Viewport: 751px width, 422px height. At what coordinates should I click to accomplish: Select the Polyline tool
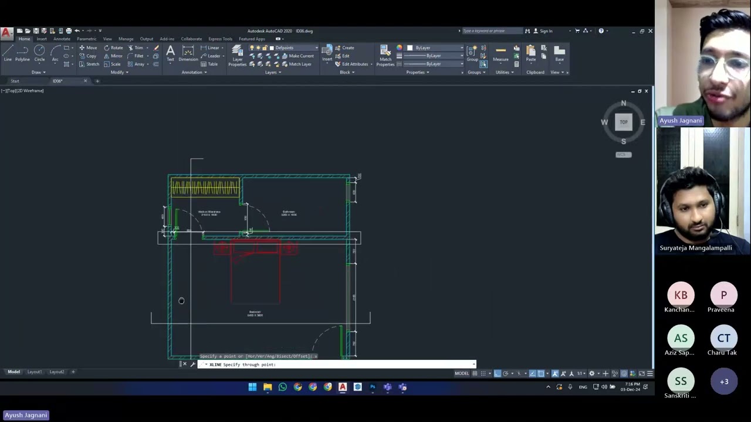[22, 53]
